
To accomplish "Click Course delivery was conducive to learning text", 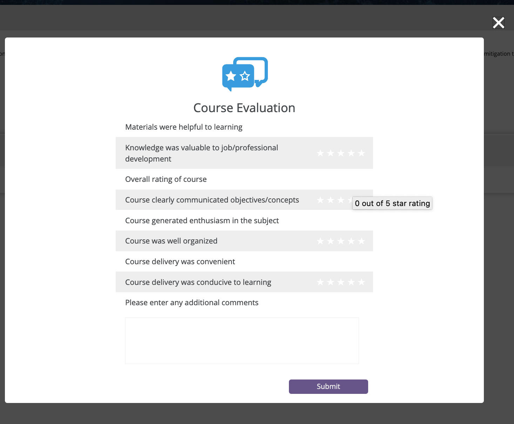I will (198, 282).
